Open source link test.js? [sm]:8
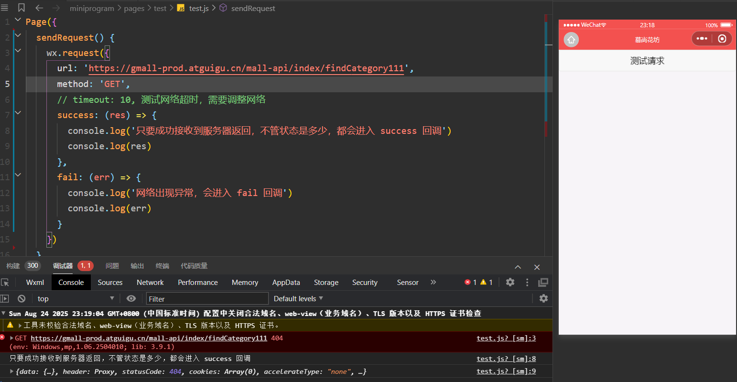Screen dimensions: 737x382 click(506, 359)
